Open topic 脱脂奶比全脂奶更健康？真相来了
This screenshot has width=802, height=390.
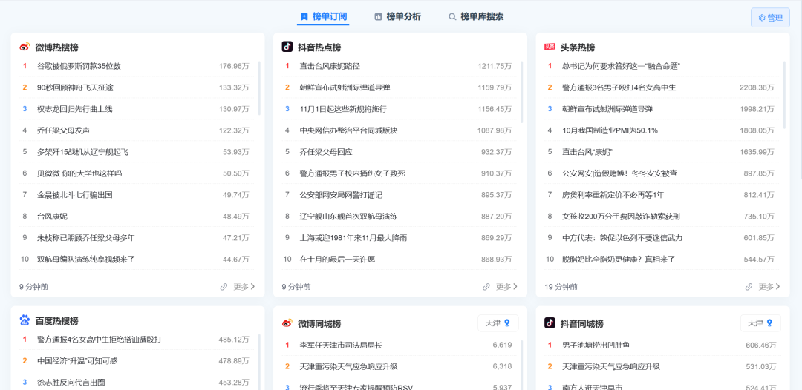tap(619, 259)
